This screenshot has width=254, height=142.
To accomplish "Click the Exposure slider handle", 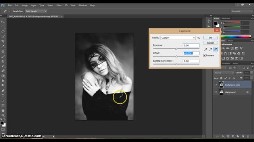I will tap(176, 49).
